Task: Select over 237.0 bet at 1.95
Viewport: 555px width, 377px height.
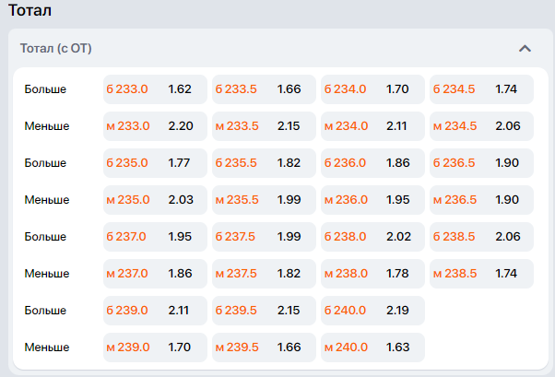Action: (155, 237)
